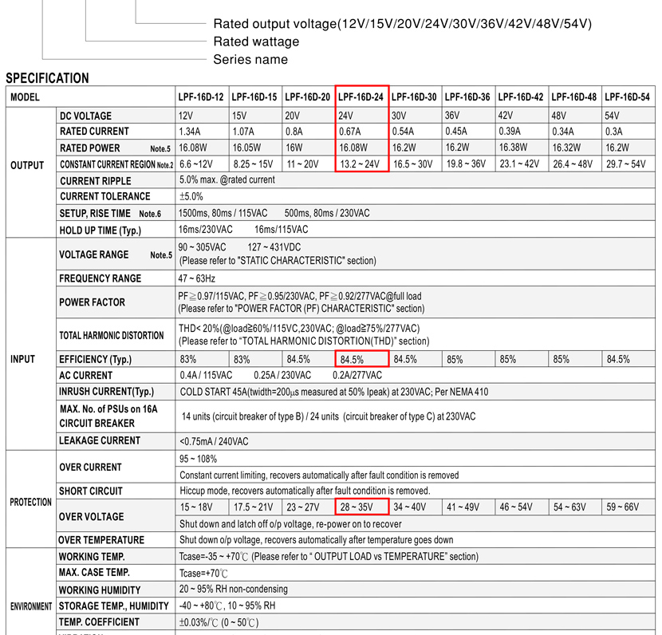The height and width of the screenshot is (635, 662).
Task: Click the POWER FACTOR row label
Action: coord(92,302)
